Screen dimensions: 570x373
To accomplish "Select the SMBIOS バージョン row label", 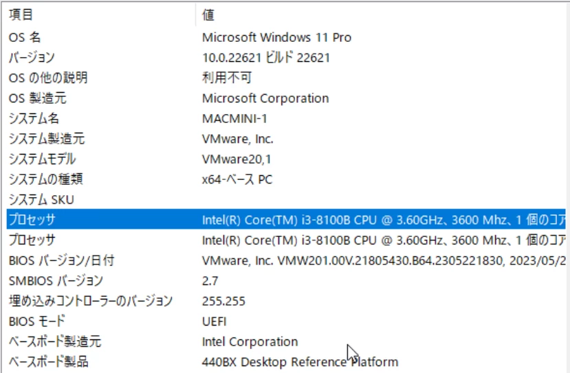I will (x=56, y=281).
